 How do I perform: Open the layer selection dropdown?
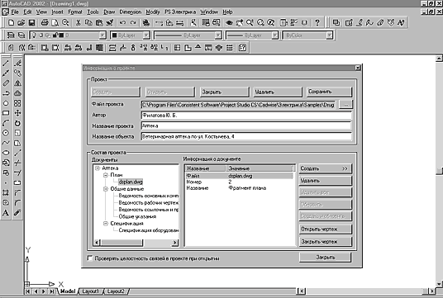[x=68, y=35]
